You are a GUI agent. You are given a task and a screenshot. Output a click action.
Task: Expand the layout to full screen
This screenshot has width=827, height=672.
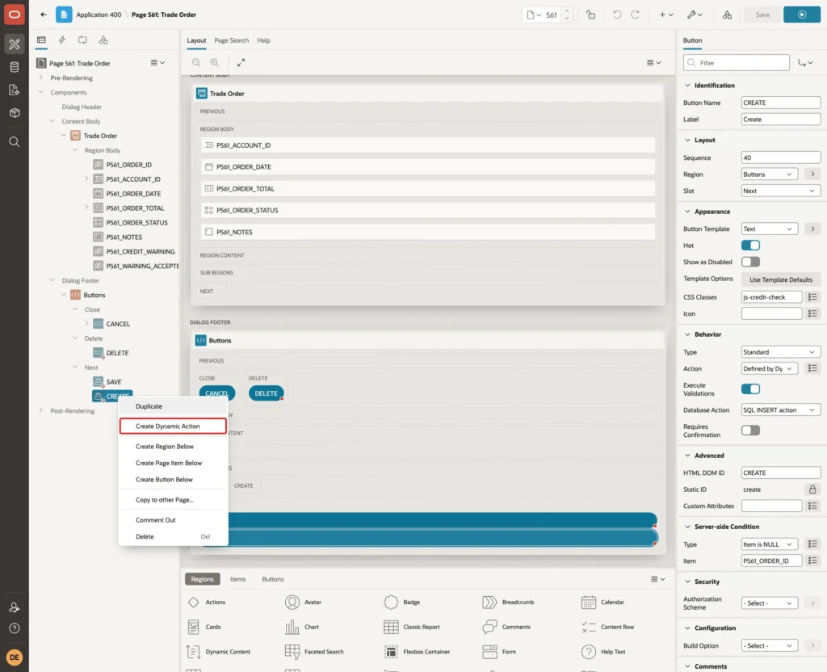coord(241,62)
